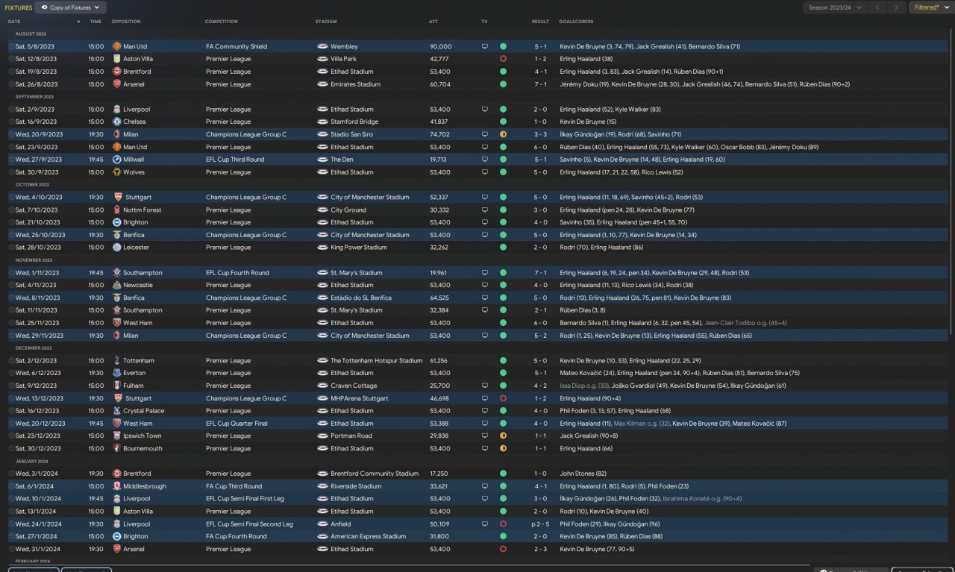Sort by the Goalscorers column header
The image size is (955, 572).
[575, 22]
